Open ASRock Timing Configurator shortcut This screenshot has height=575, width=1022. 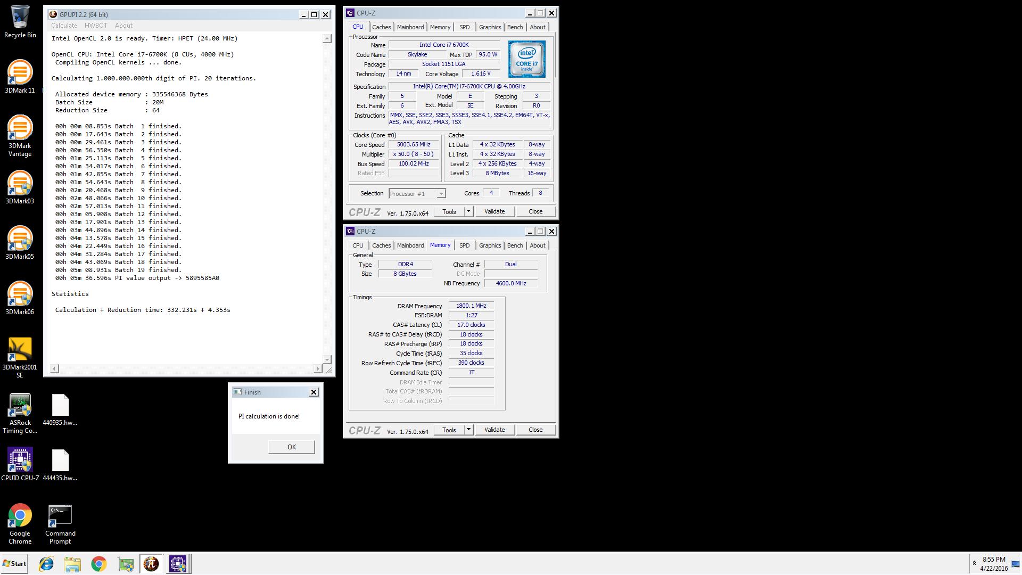coord(20,414)
